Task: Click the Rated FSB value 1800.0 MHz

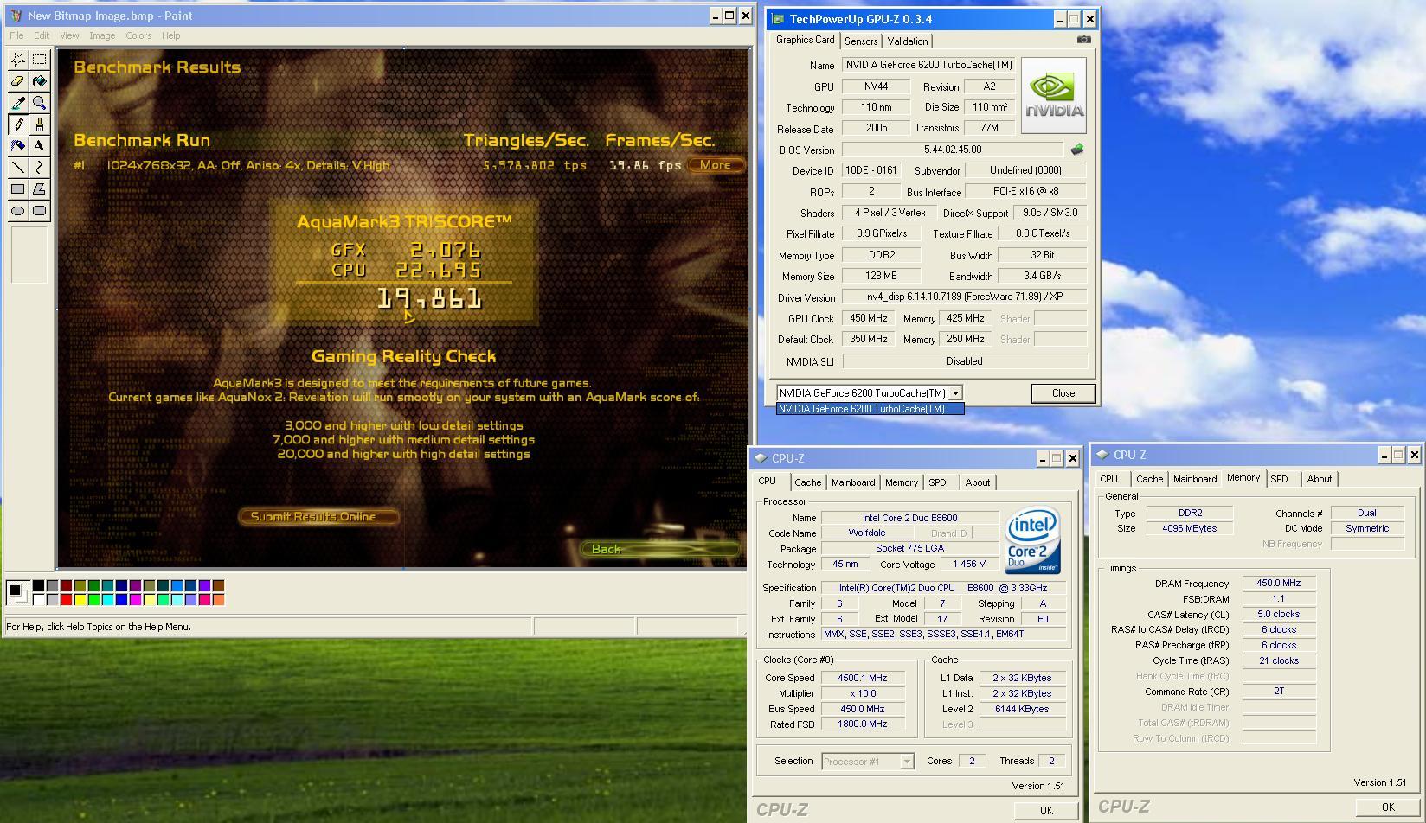Action: (x=863, y=724)
